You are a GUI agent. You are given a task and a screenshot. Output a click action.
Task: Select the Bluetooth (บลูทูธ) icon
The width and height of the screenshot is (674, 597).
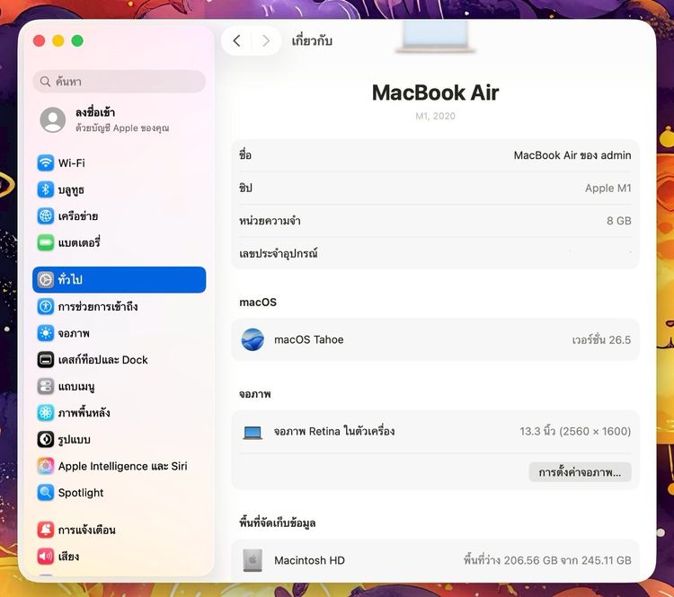click(x=45, y=189)
